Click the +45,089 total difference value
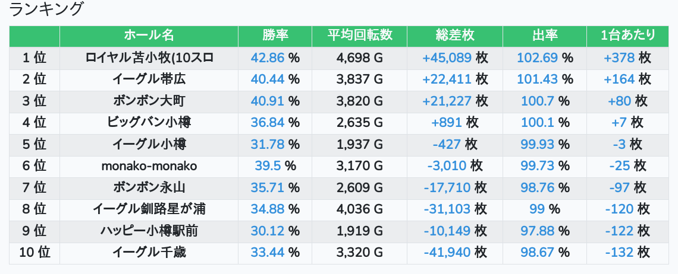 pos(447,58)
